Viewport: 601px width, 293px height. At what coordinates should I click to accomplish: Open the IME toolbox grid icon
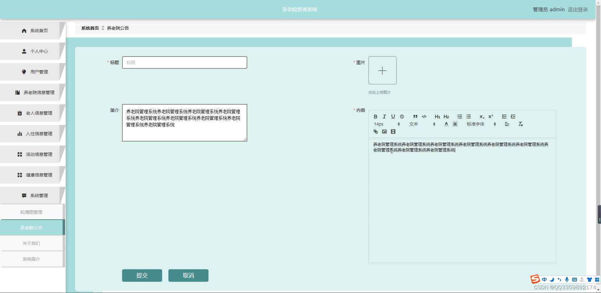point(597,280)
